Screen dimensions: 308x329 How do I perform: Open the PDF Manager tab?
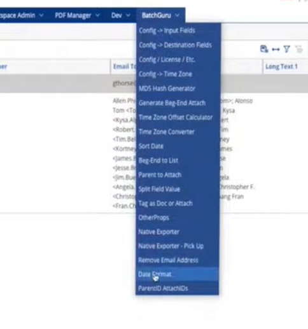tap(73, 15)
